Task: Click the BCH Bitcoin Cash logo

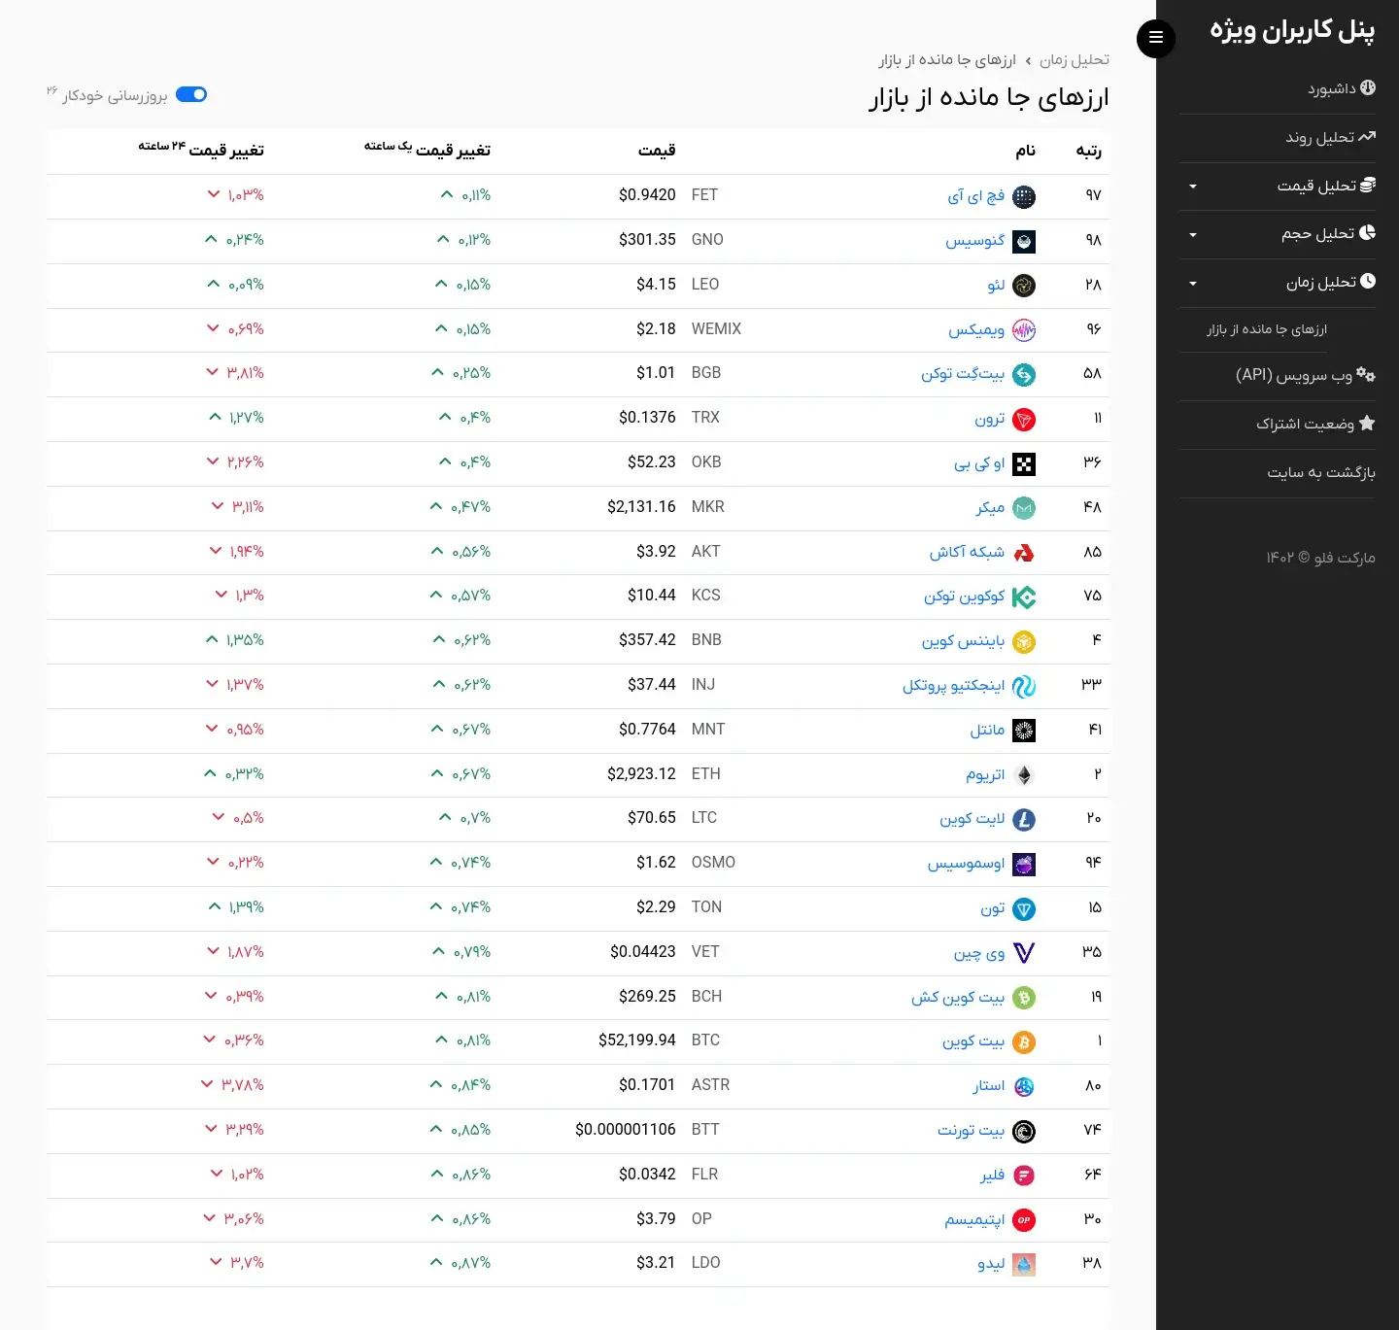Action: [1024, 998]
